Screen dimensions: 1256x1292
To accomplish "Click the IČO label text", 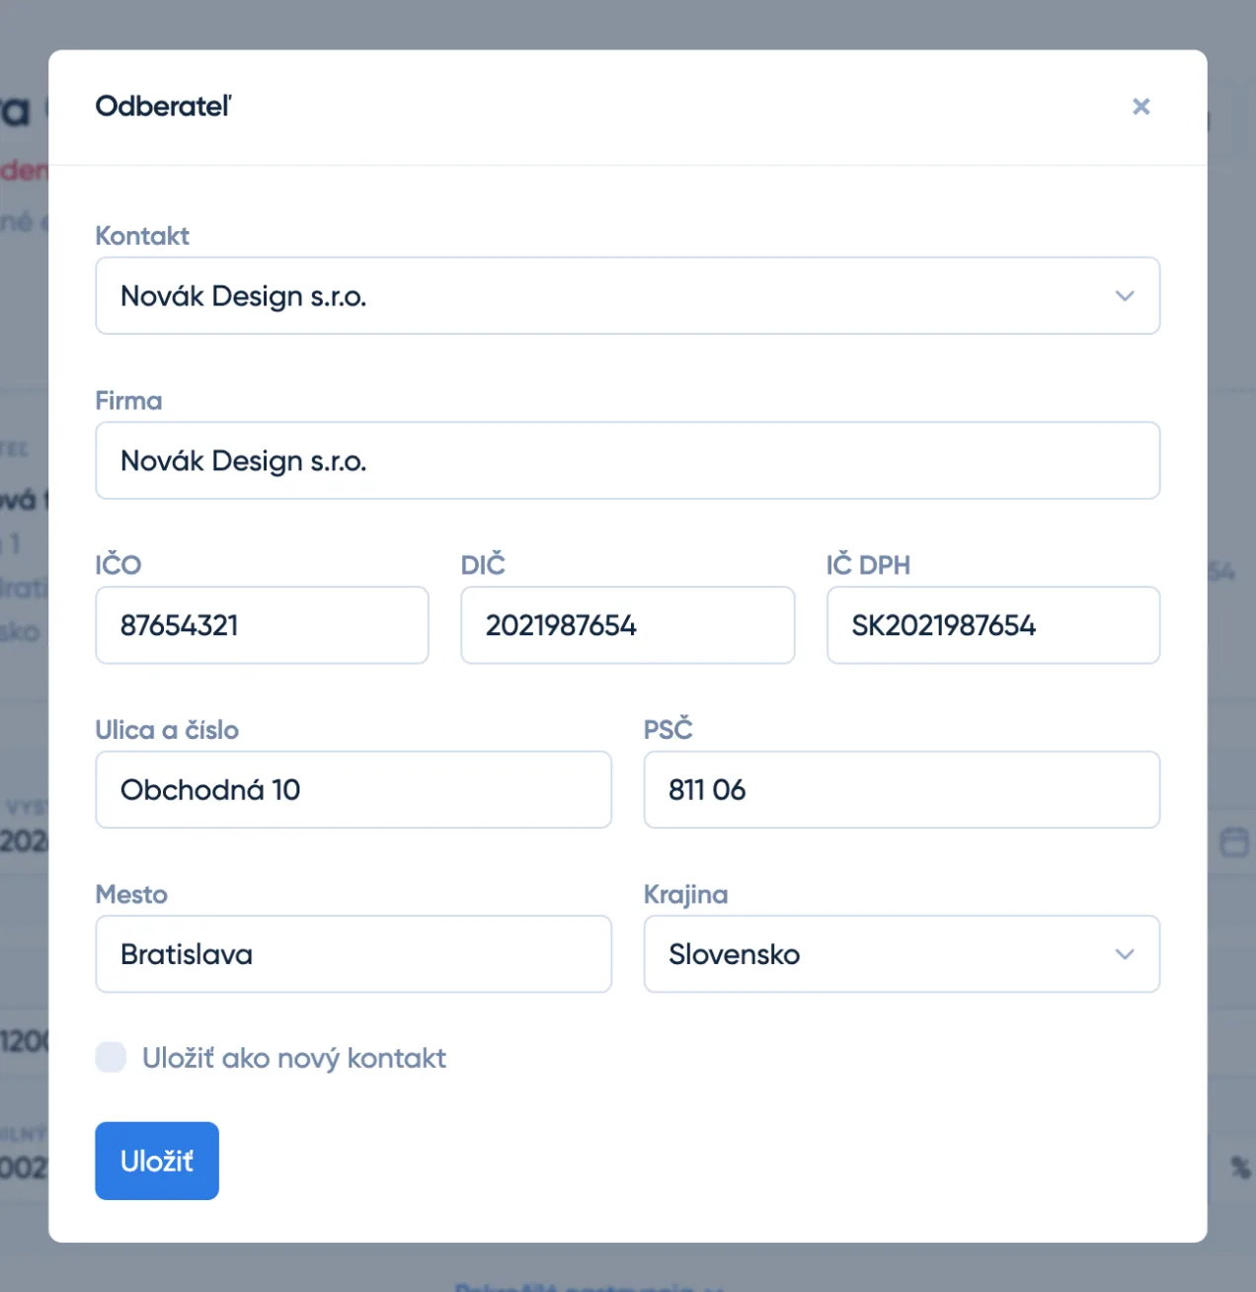I will tap(118, 564).
